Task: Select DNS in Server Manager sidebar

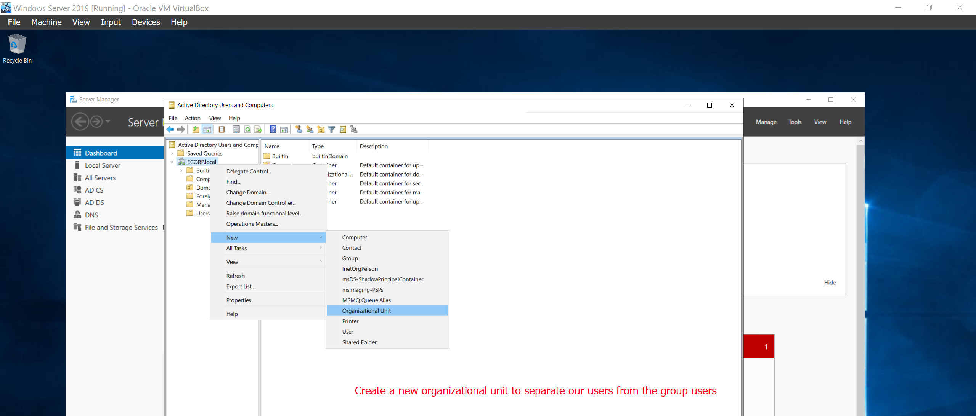Action: (x=91, y=215)
